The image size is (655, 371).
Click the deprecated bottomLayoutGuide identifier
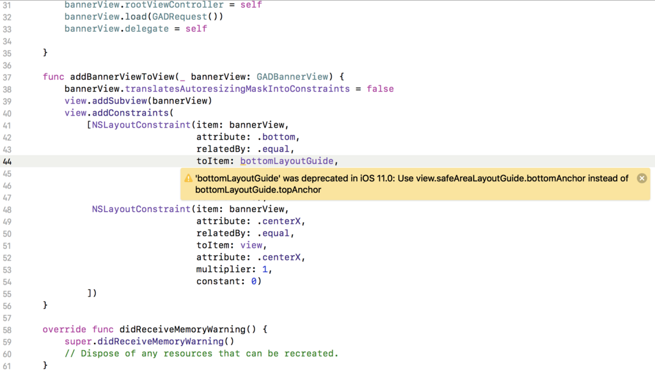coord(287,161)
